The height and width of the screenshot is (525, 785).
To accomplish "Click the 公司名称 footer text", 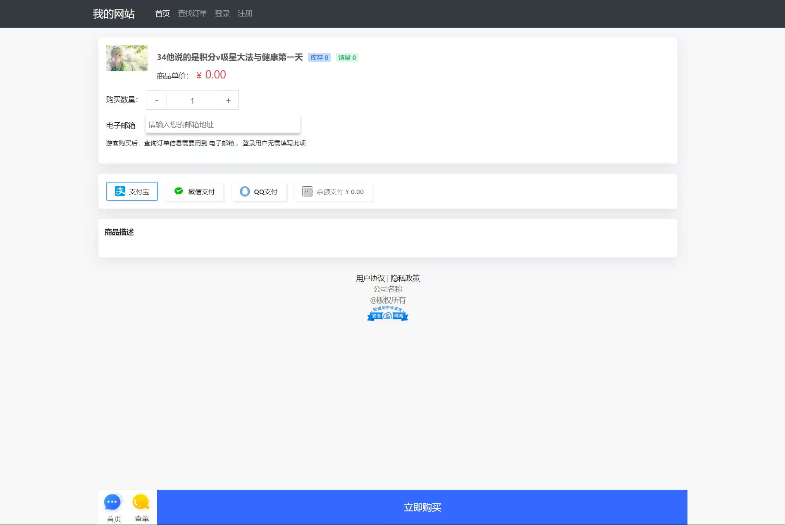I will (388, 289).
